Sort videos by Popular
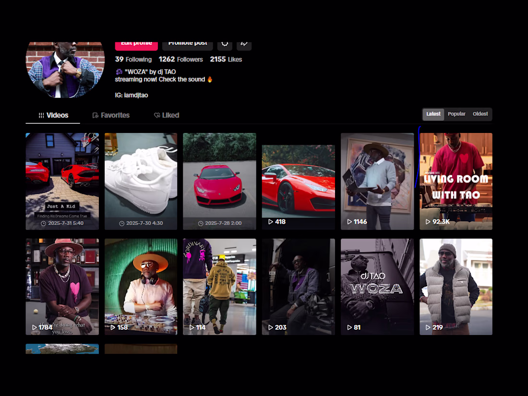528x396 pixels. [456, 114]
